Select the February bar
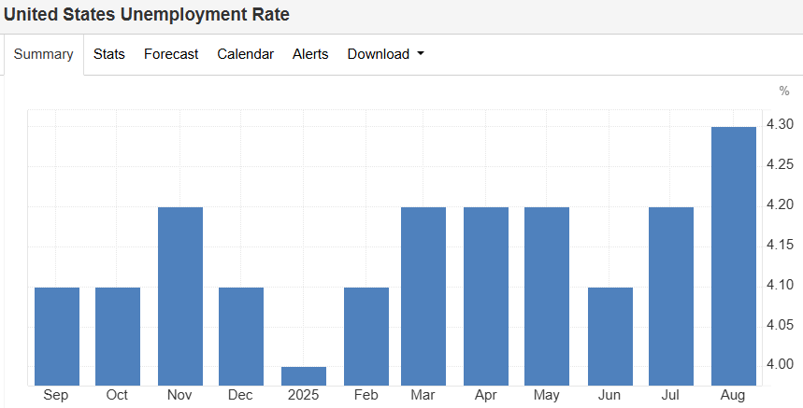803x408 pixels. pos(366,336)
